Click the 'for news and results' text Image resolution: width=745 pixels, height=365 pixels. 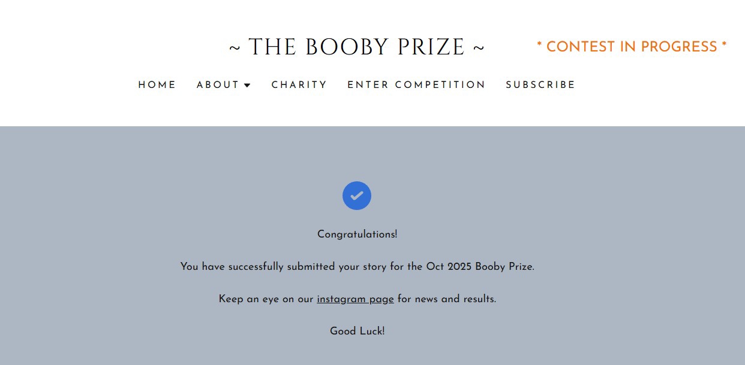[446, 299]
